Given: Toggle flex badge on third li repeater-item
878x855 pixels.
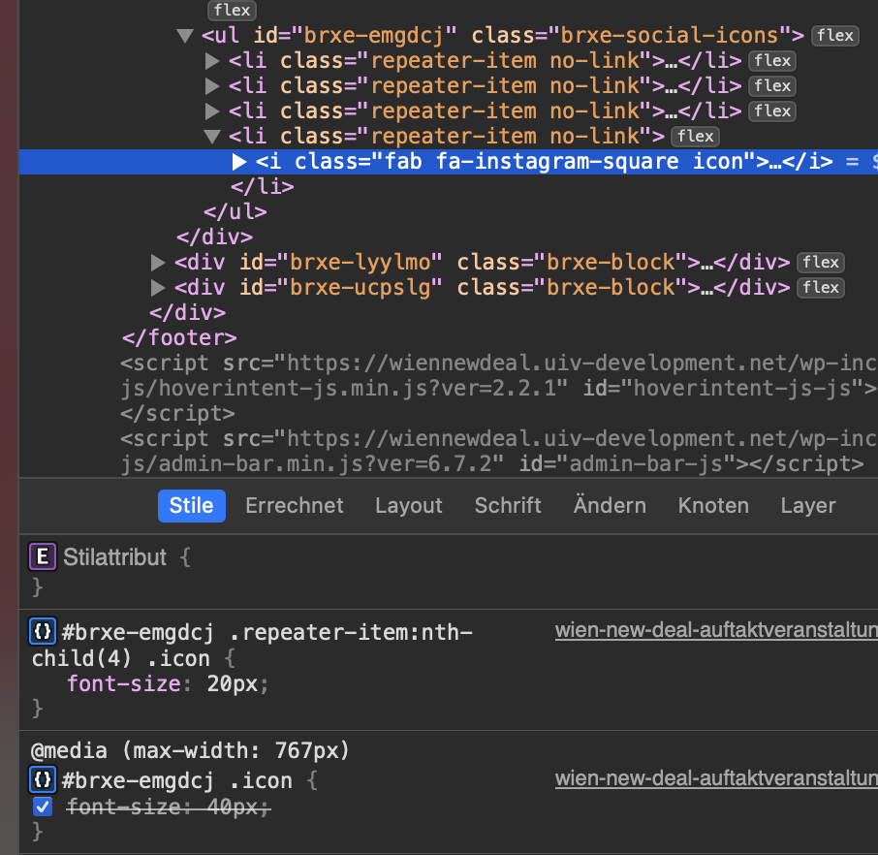Looking at the screenshot, I should [x=772, y=111].
